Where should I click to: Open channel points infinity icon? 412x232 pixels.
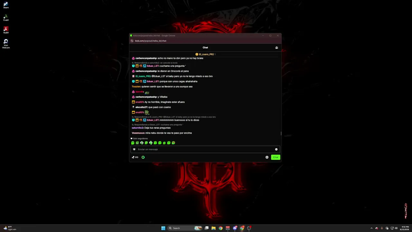tap(135, 157)
